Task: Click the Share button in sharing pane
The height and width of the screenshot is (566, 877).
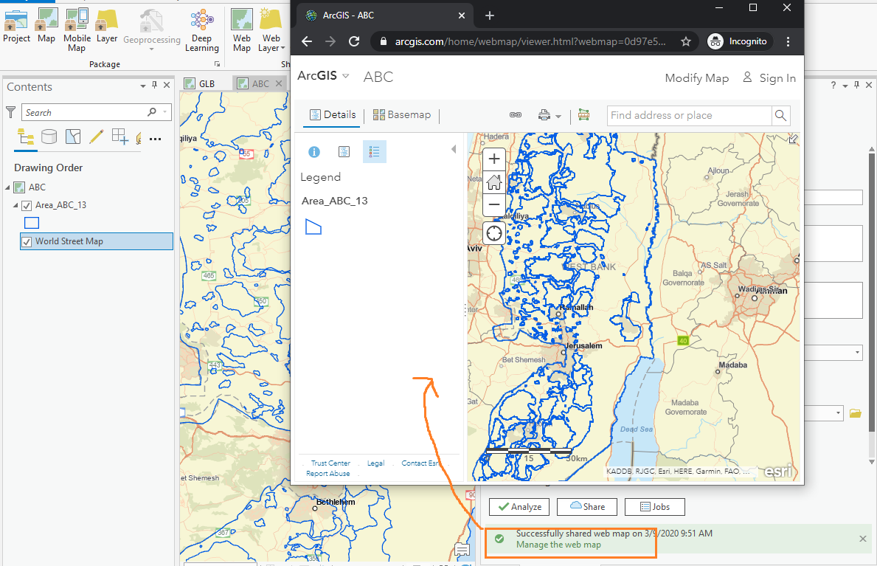Action: (x=587, y=507)
